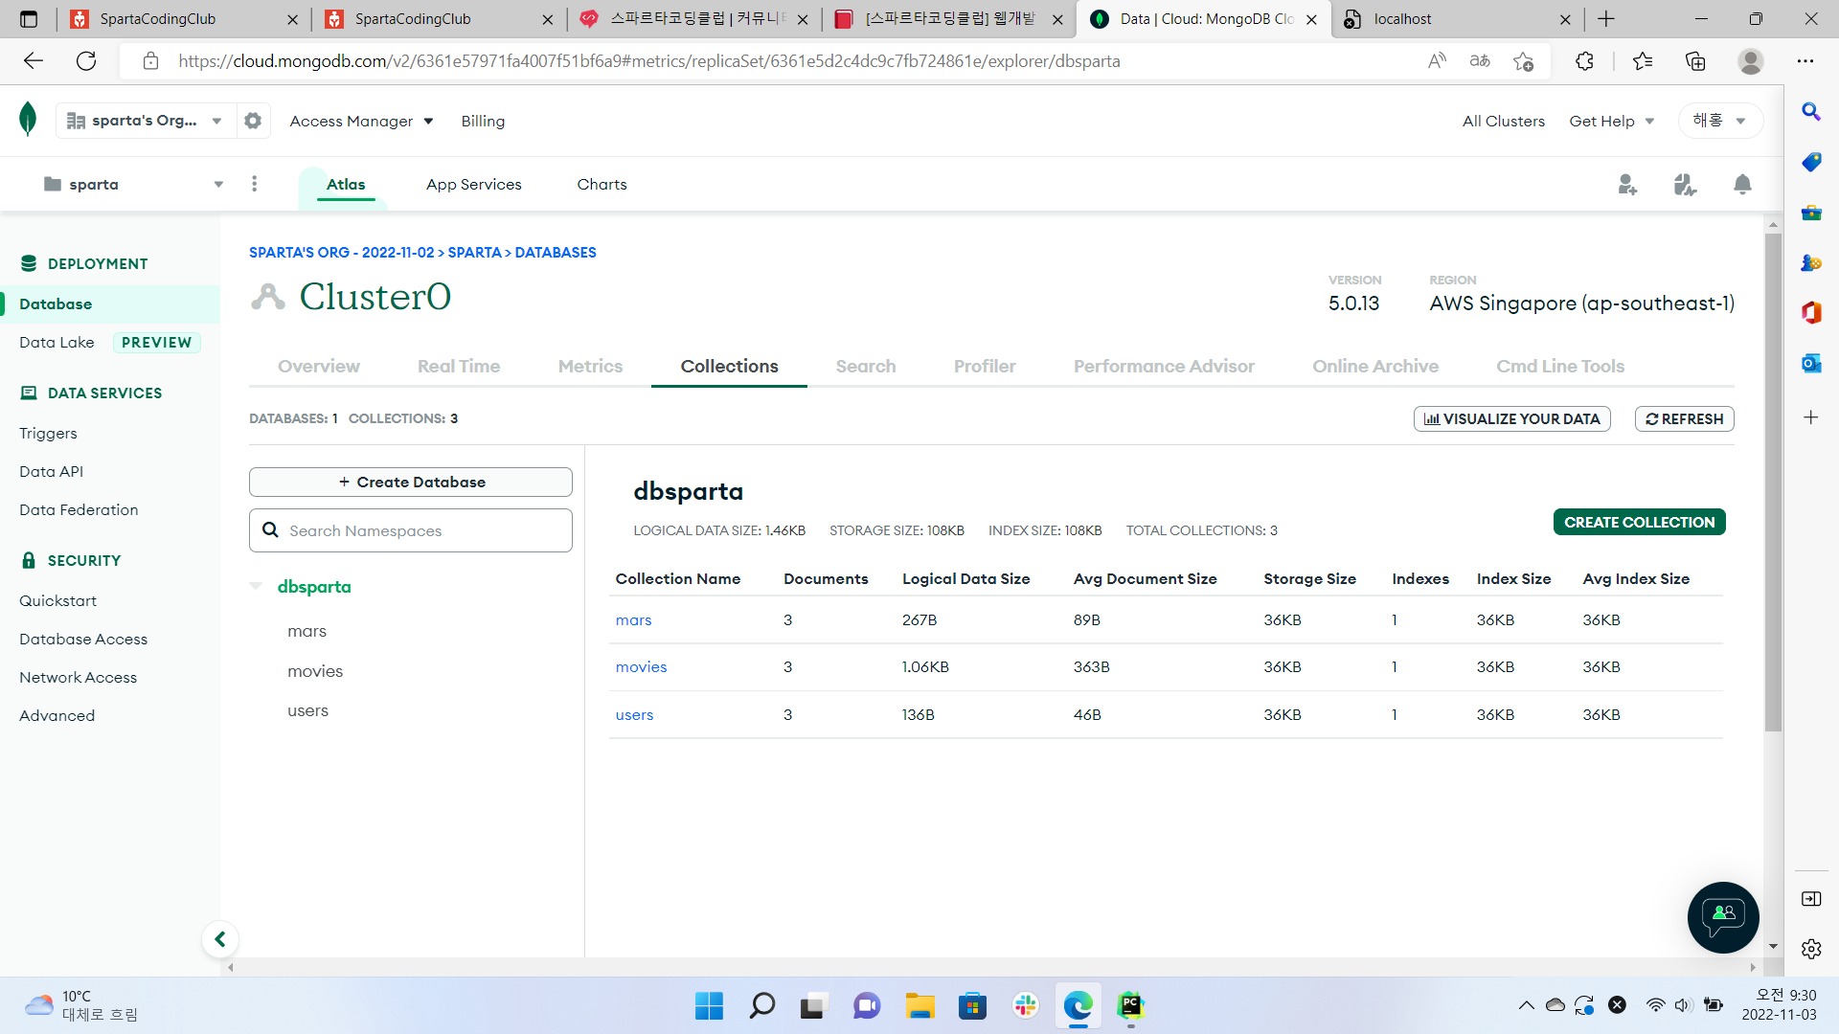
Task: Click the MongoDB leaf logo
Action: (28, 120)
